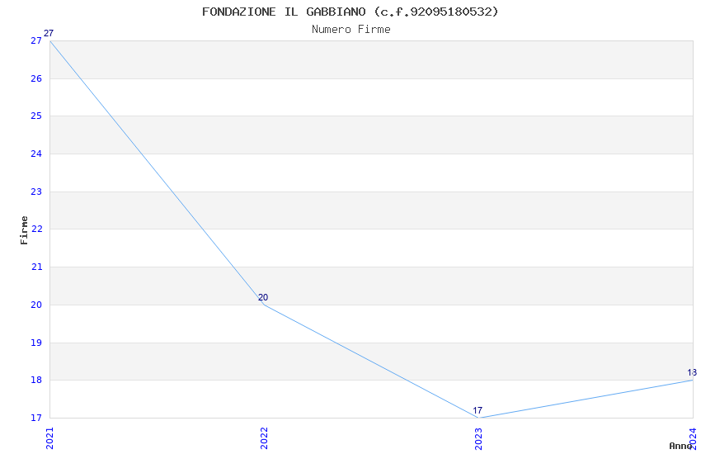
Task: Click the subtitle Numero Firme
Action: (351, 30)
